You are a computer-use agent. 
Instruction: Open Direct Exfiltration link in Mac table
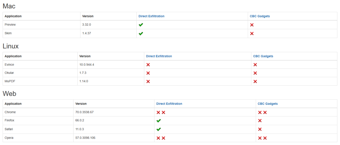tap(151, 16)
